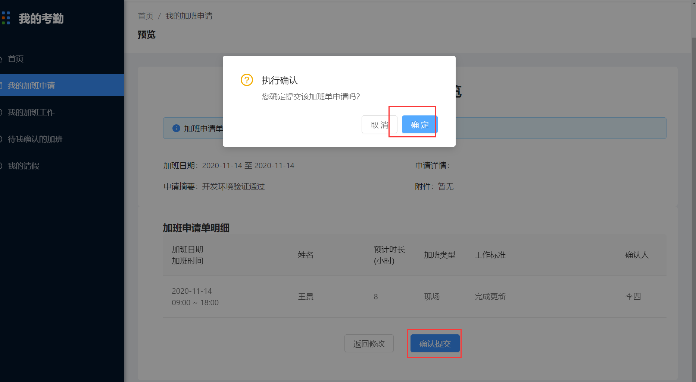Click the yellow question mark icon in dialog
696x382 pixels.
click(x=247, y=80)
